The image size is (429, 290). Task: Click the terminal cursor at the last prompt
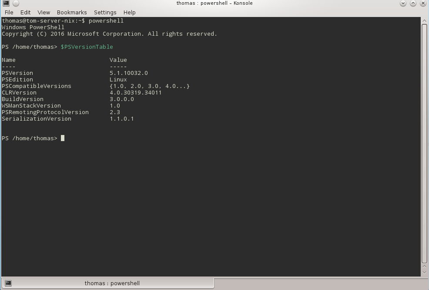(x=63, y=138)
